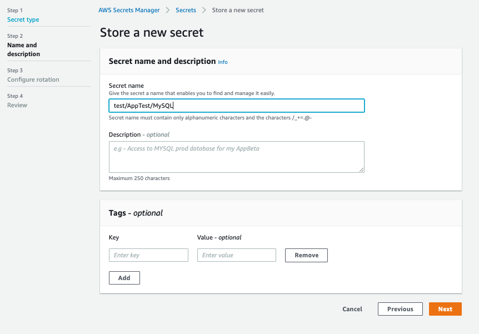Viewport: 479px width, 334px height.
Task: Click the allowed-characters hint under Secret name
Action: [x=210, y=118]
